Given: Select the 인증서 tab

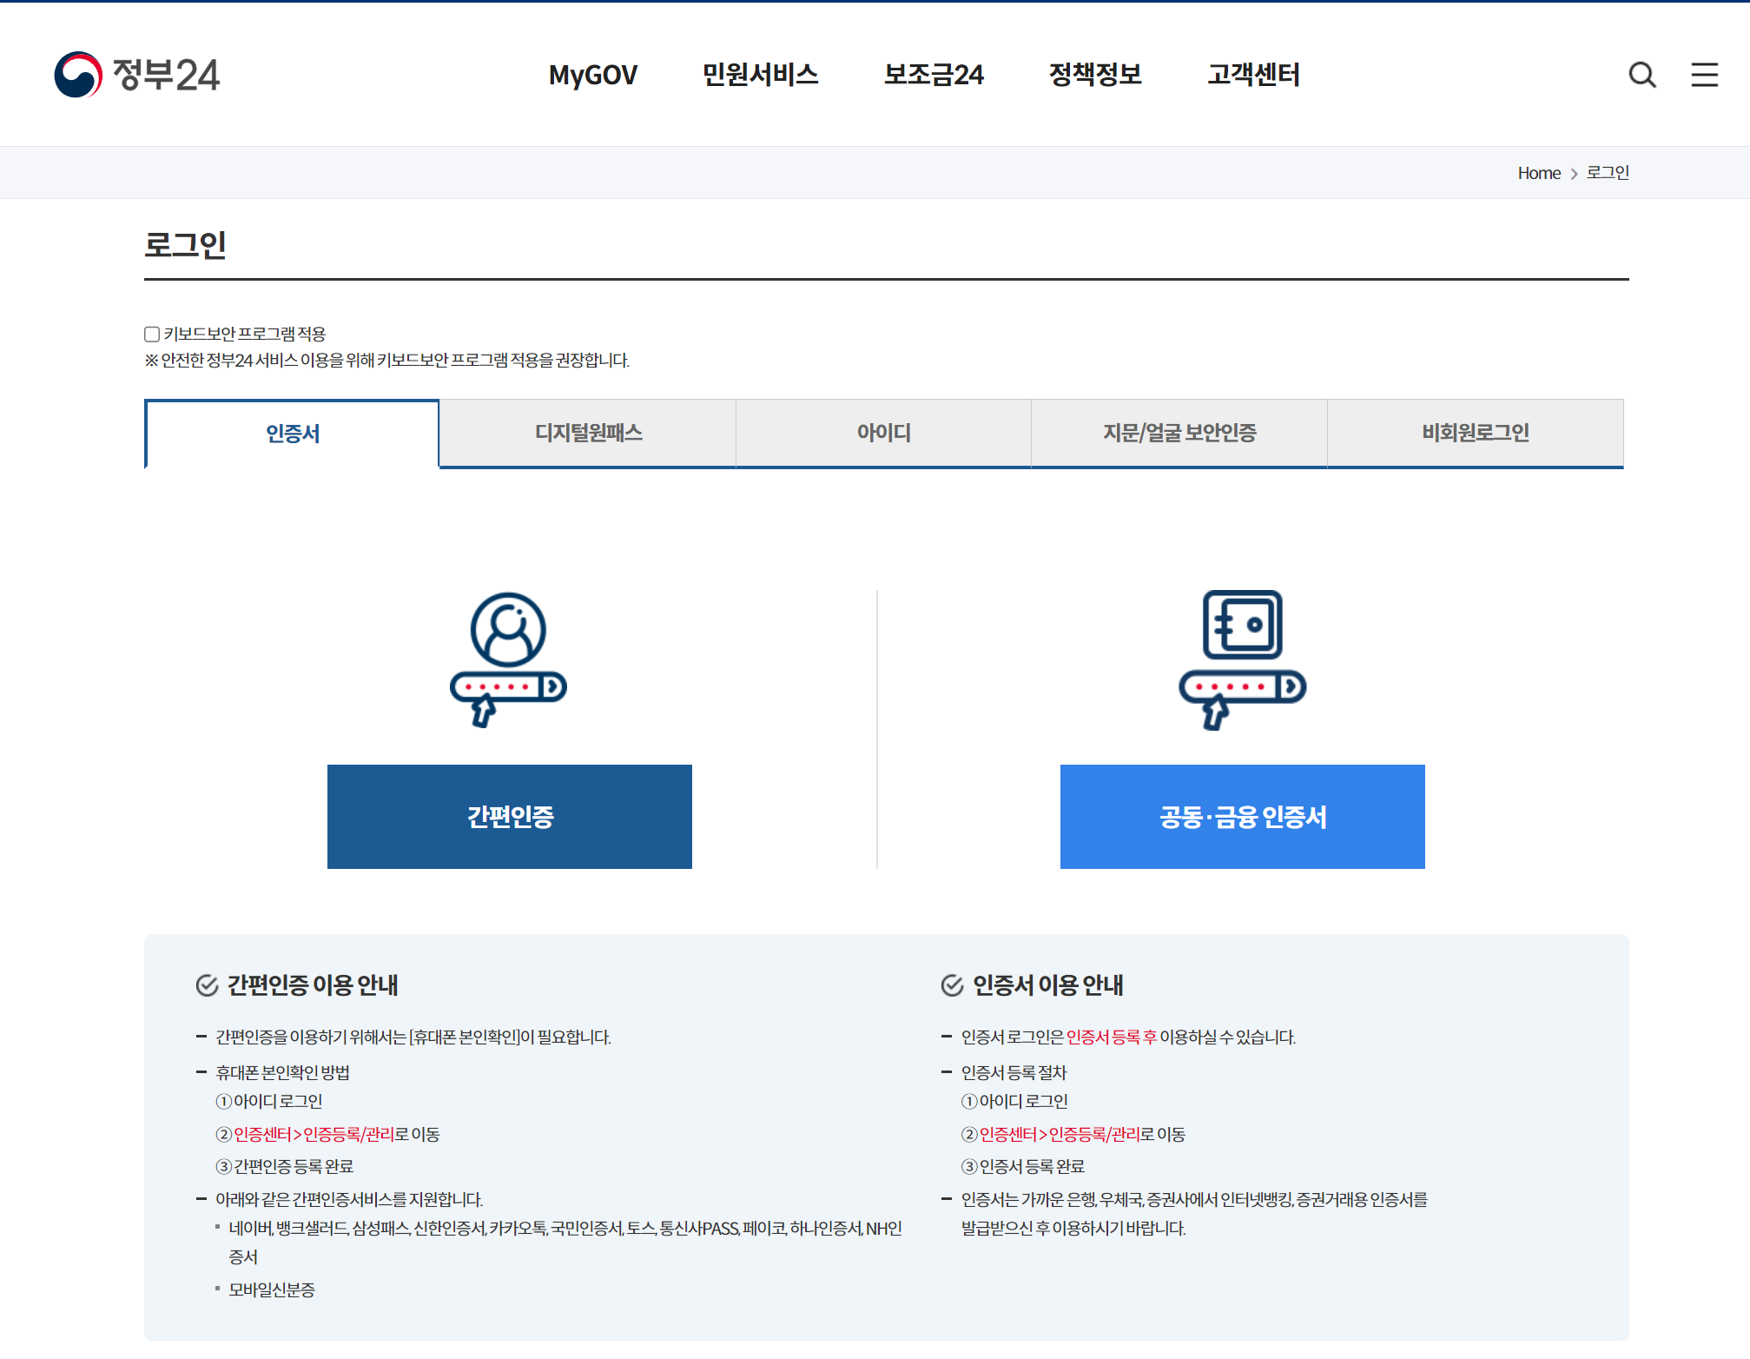Looking at the screenshot, I should click(x=293, y=434).
